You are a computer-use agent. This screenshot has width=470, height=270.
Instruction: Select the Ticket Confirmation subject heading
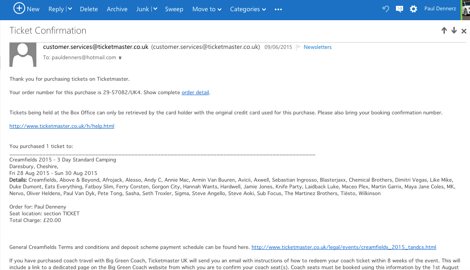[x=48, y=30]
